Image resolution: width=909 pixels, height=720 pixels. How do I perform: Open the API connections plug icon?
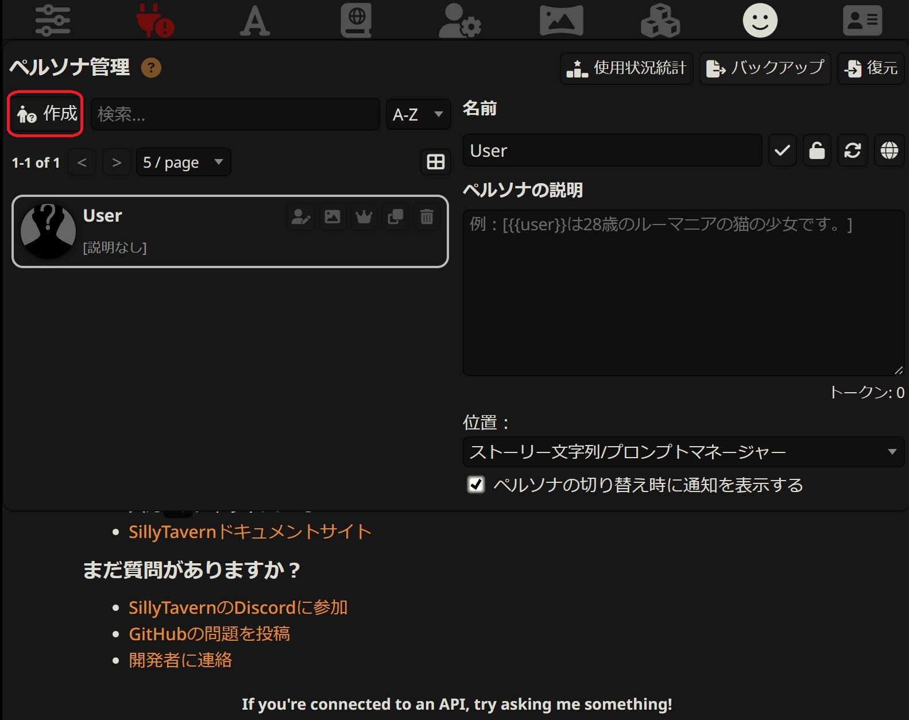[154, 21]
